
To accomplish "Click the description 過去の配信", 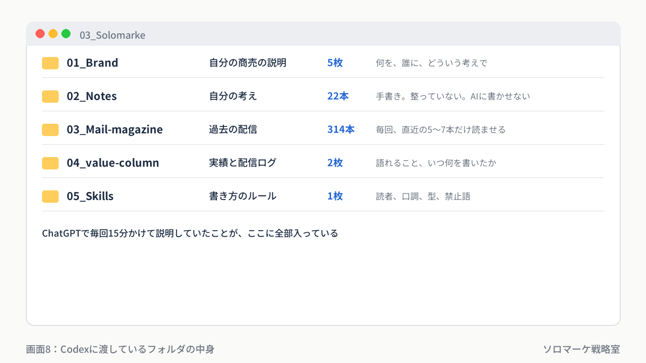I will coord(233,130).
